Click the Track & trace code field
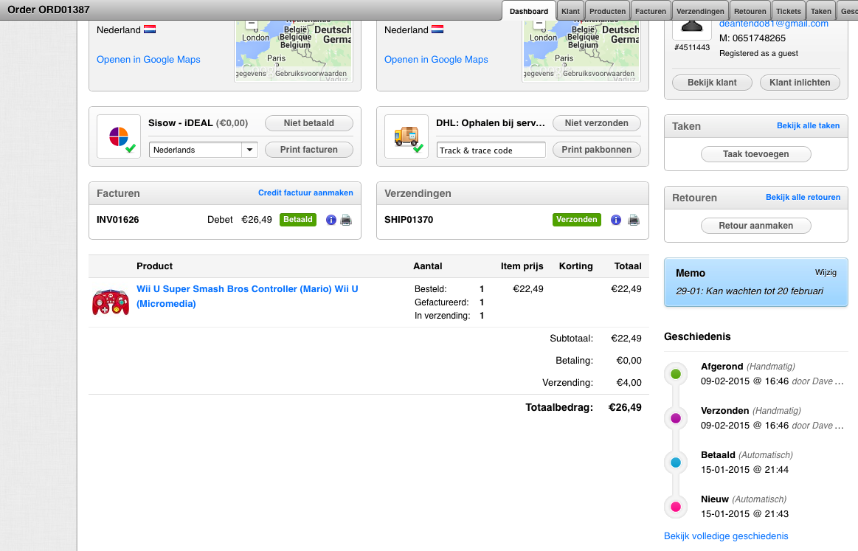This screenshot has height=551, width=858. pos(491,150)
